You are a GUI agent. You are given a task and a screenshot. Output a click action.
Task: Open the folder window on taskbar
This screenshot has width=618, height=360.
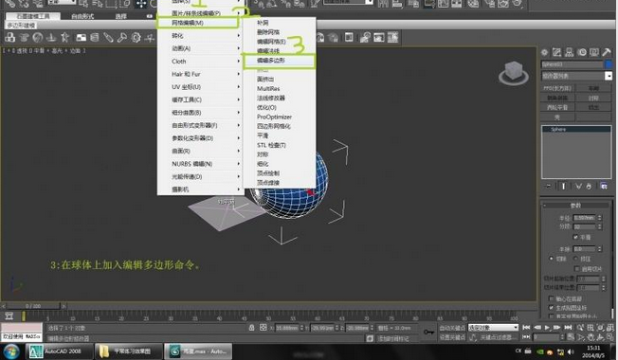coord(129,351)
